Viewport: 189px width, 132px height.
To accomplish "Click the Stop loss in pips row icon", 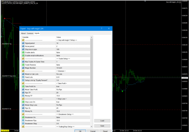I will coord(23,49).
